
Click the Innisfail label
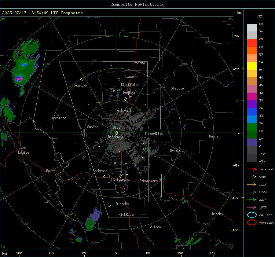point(123,111)
